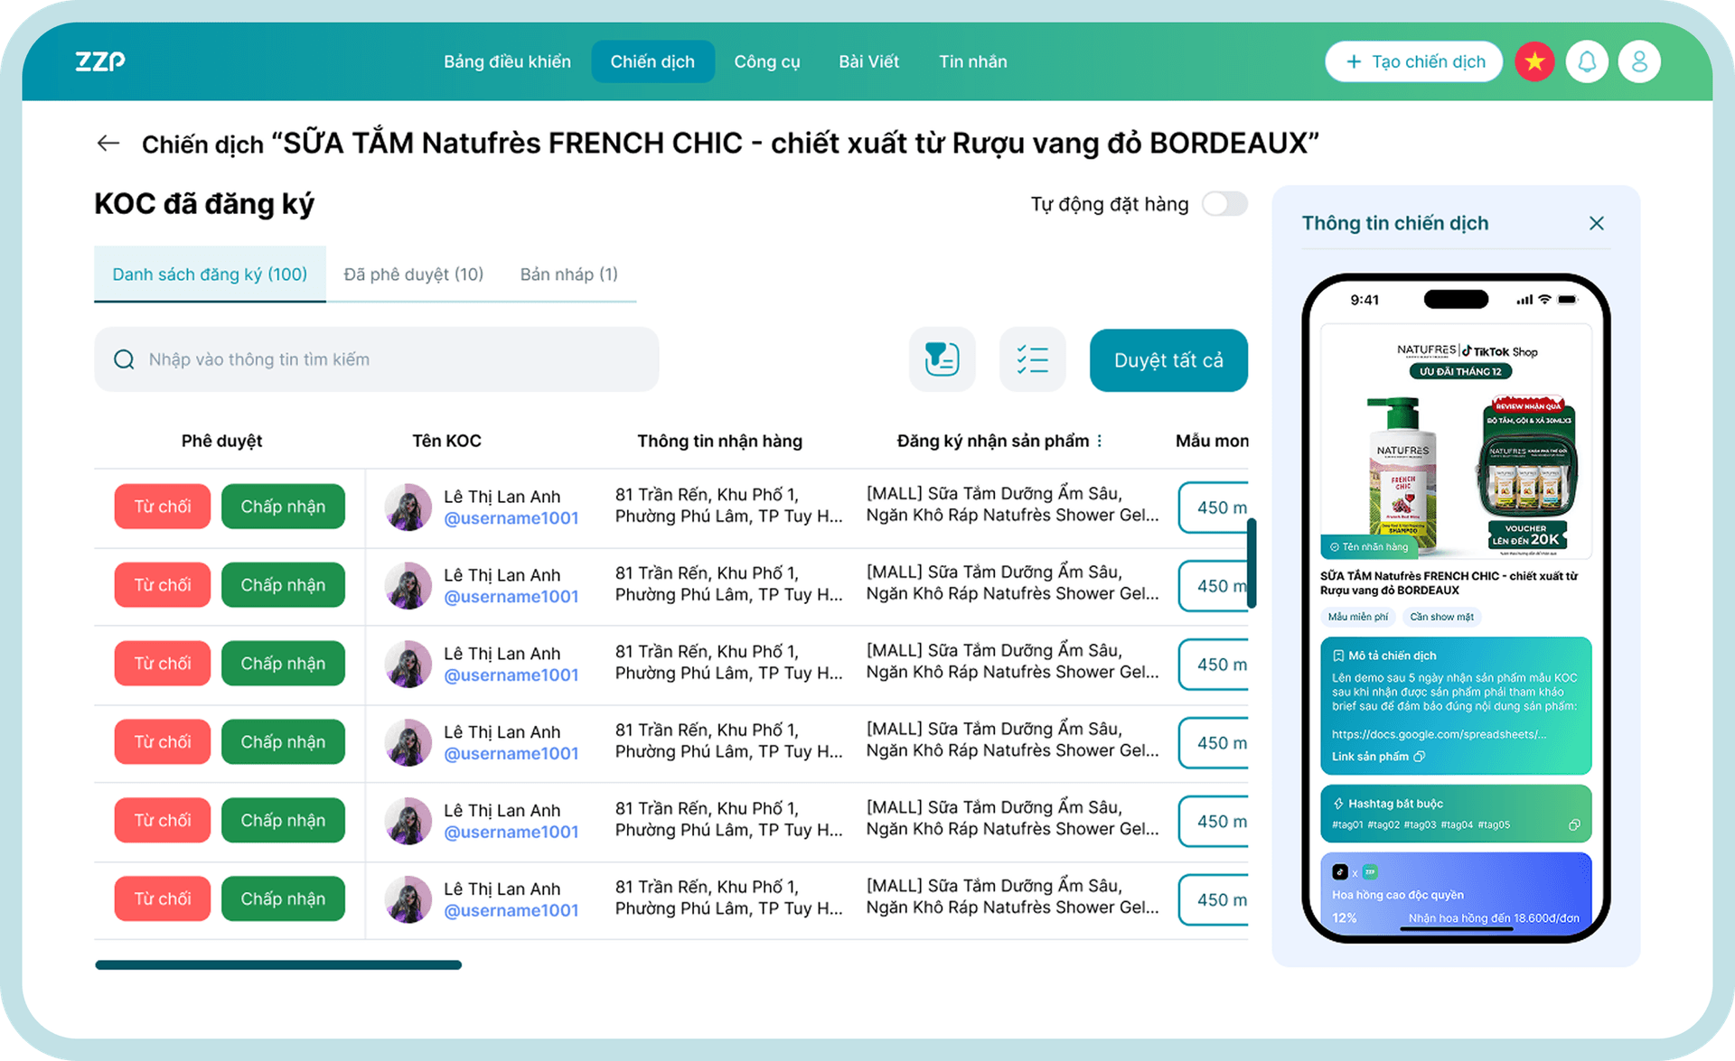Open the Đăng ký nhận sản phẩm column options
This screenshot has height=1061, width=1735.
coord(1100,441)
